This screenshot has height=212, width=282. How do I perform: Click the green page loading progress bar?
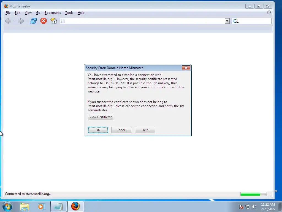pos(253,194)
